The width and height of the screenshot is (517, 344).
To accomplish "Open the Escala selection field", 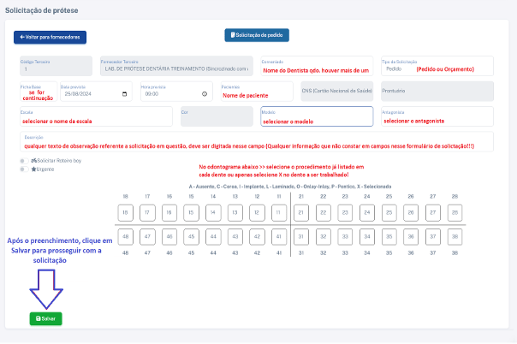I will click(96, 116).
